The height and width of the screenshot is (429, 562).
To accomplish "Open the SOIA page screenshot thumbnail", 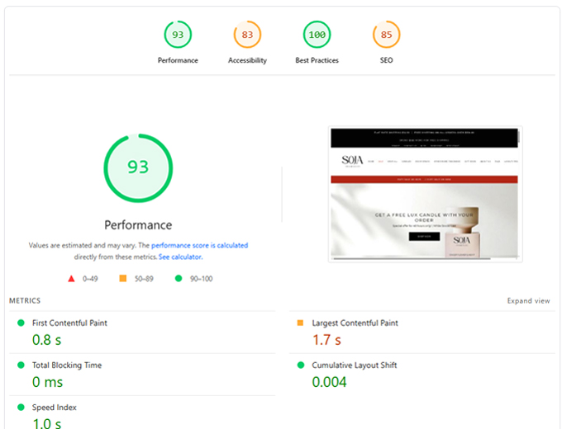I will click(425, 194).
